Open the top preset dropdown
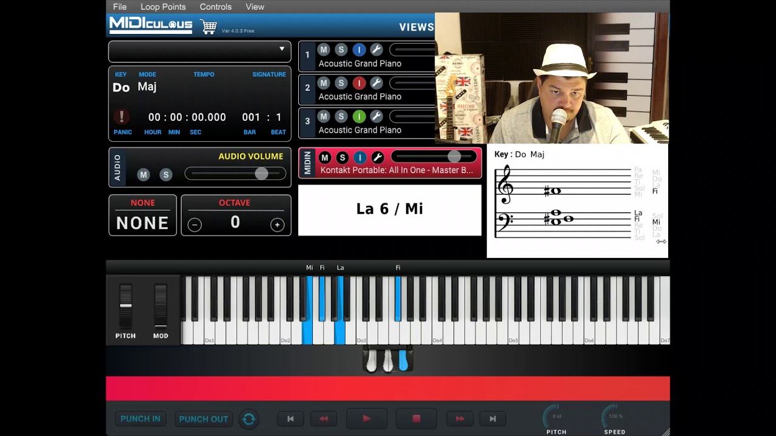 tap(199, 51)
